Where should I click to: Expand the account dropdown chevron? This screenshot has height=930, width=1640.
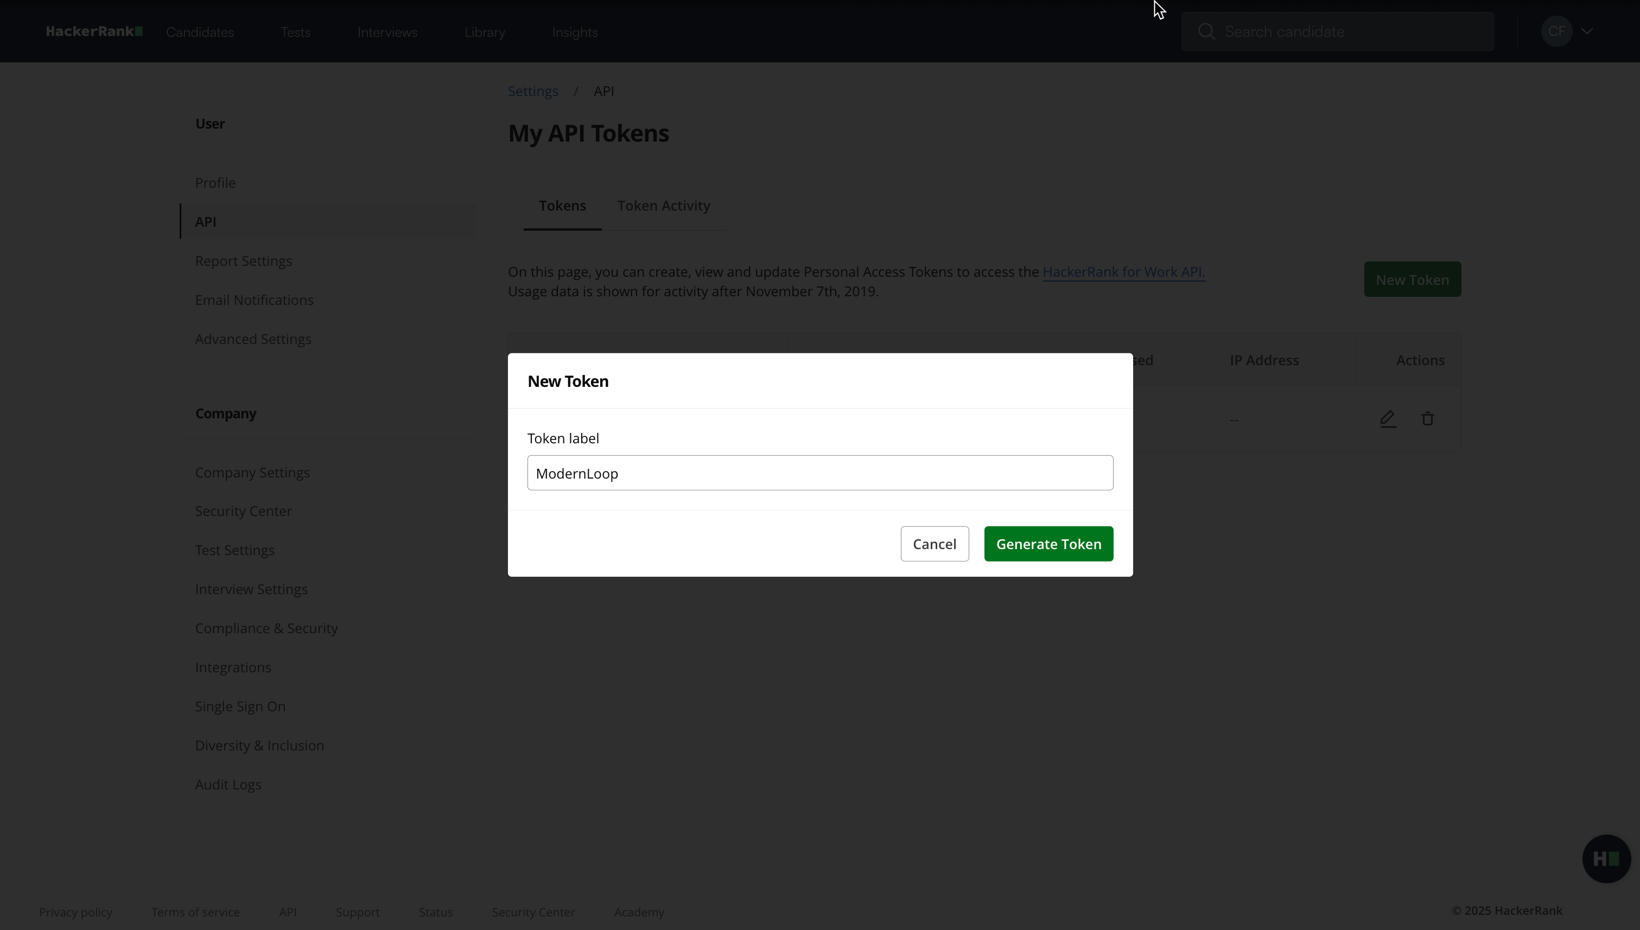tap(1587, 31)
